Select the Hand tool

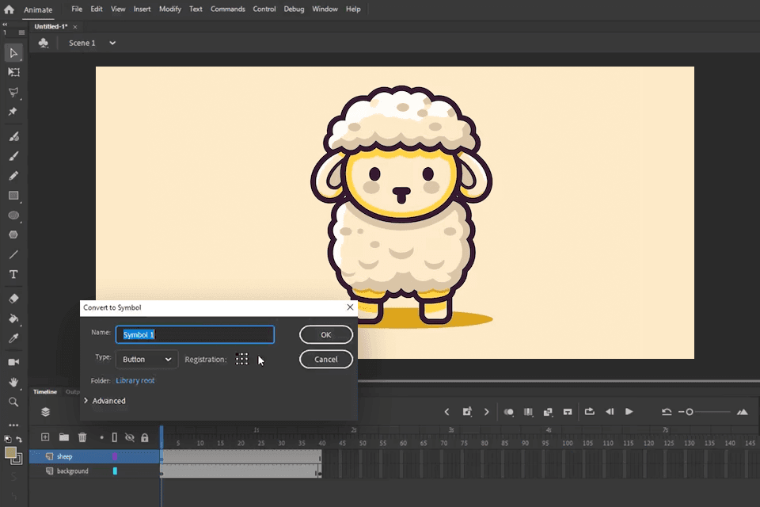[13, 382]
